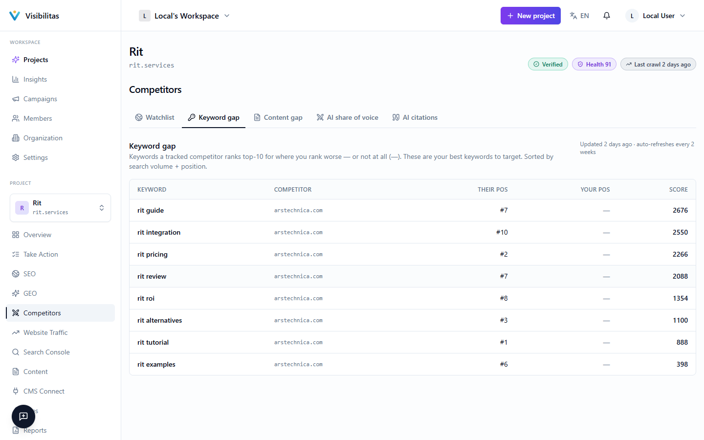
Task: Switch to the Watchlist tab
Action: 154,117
